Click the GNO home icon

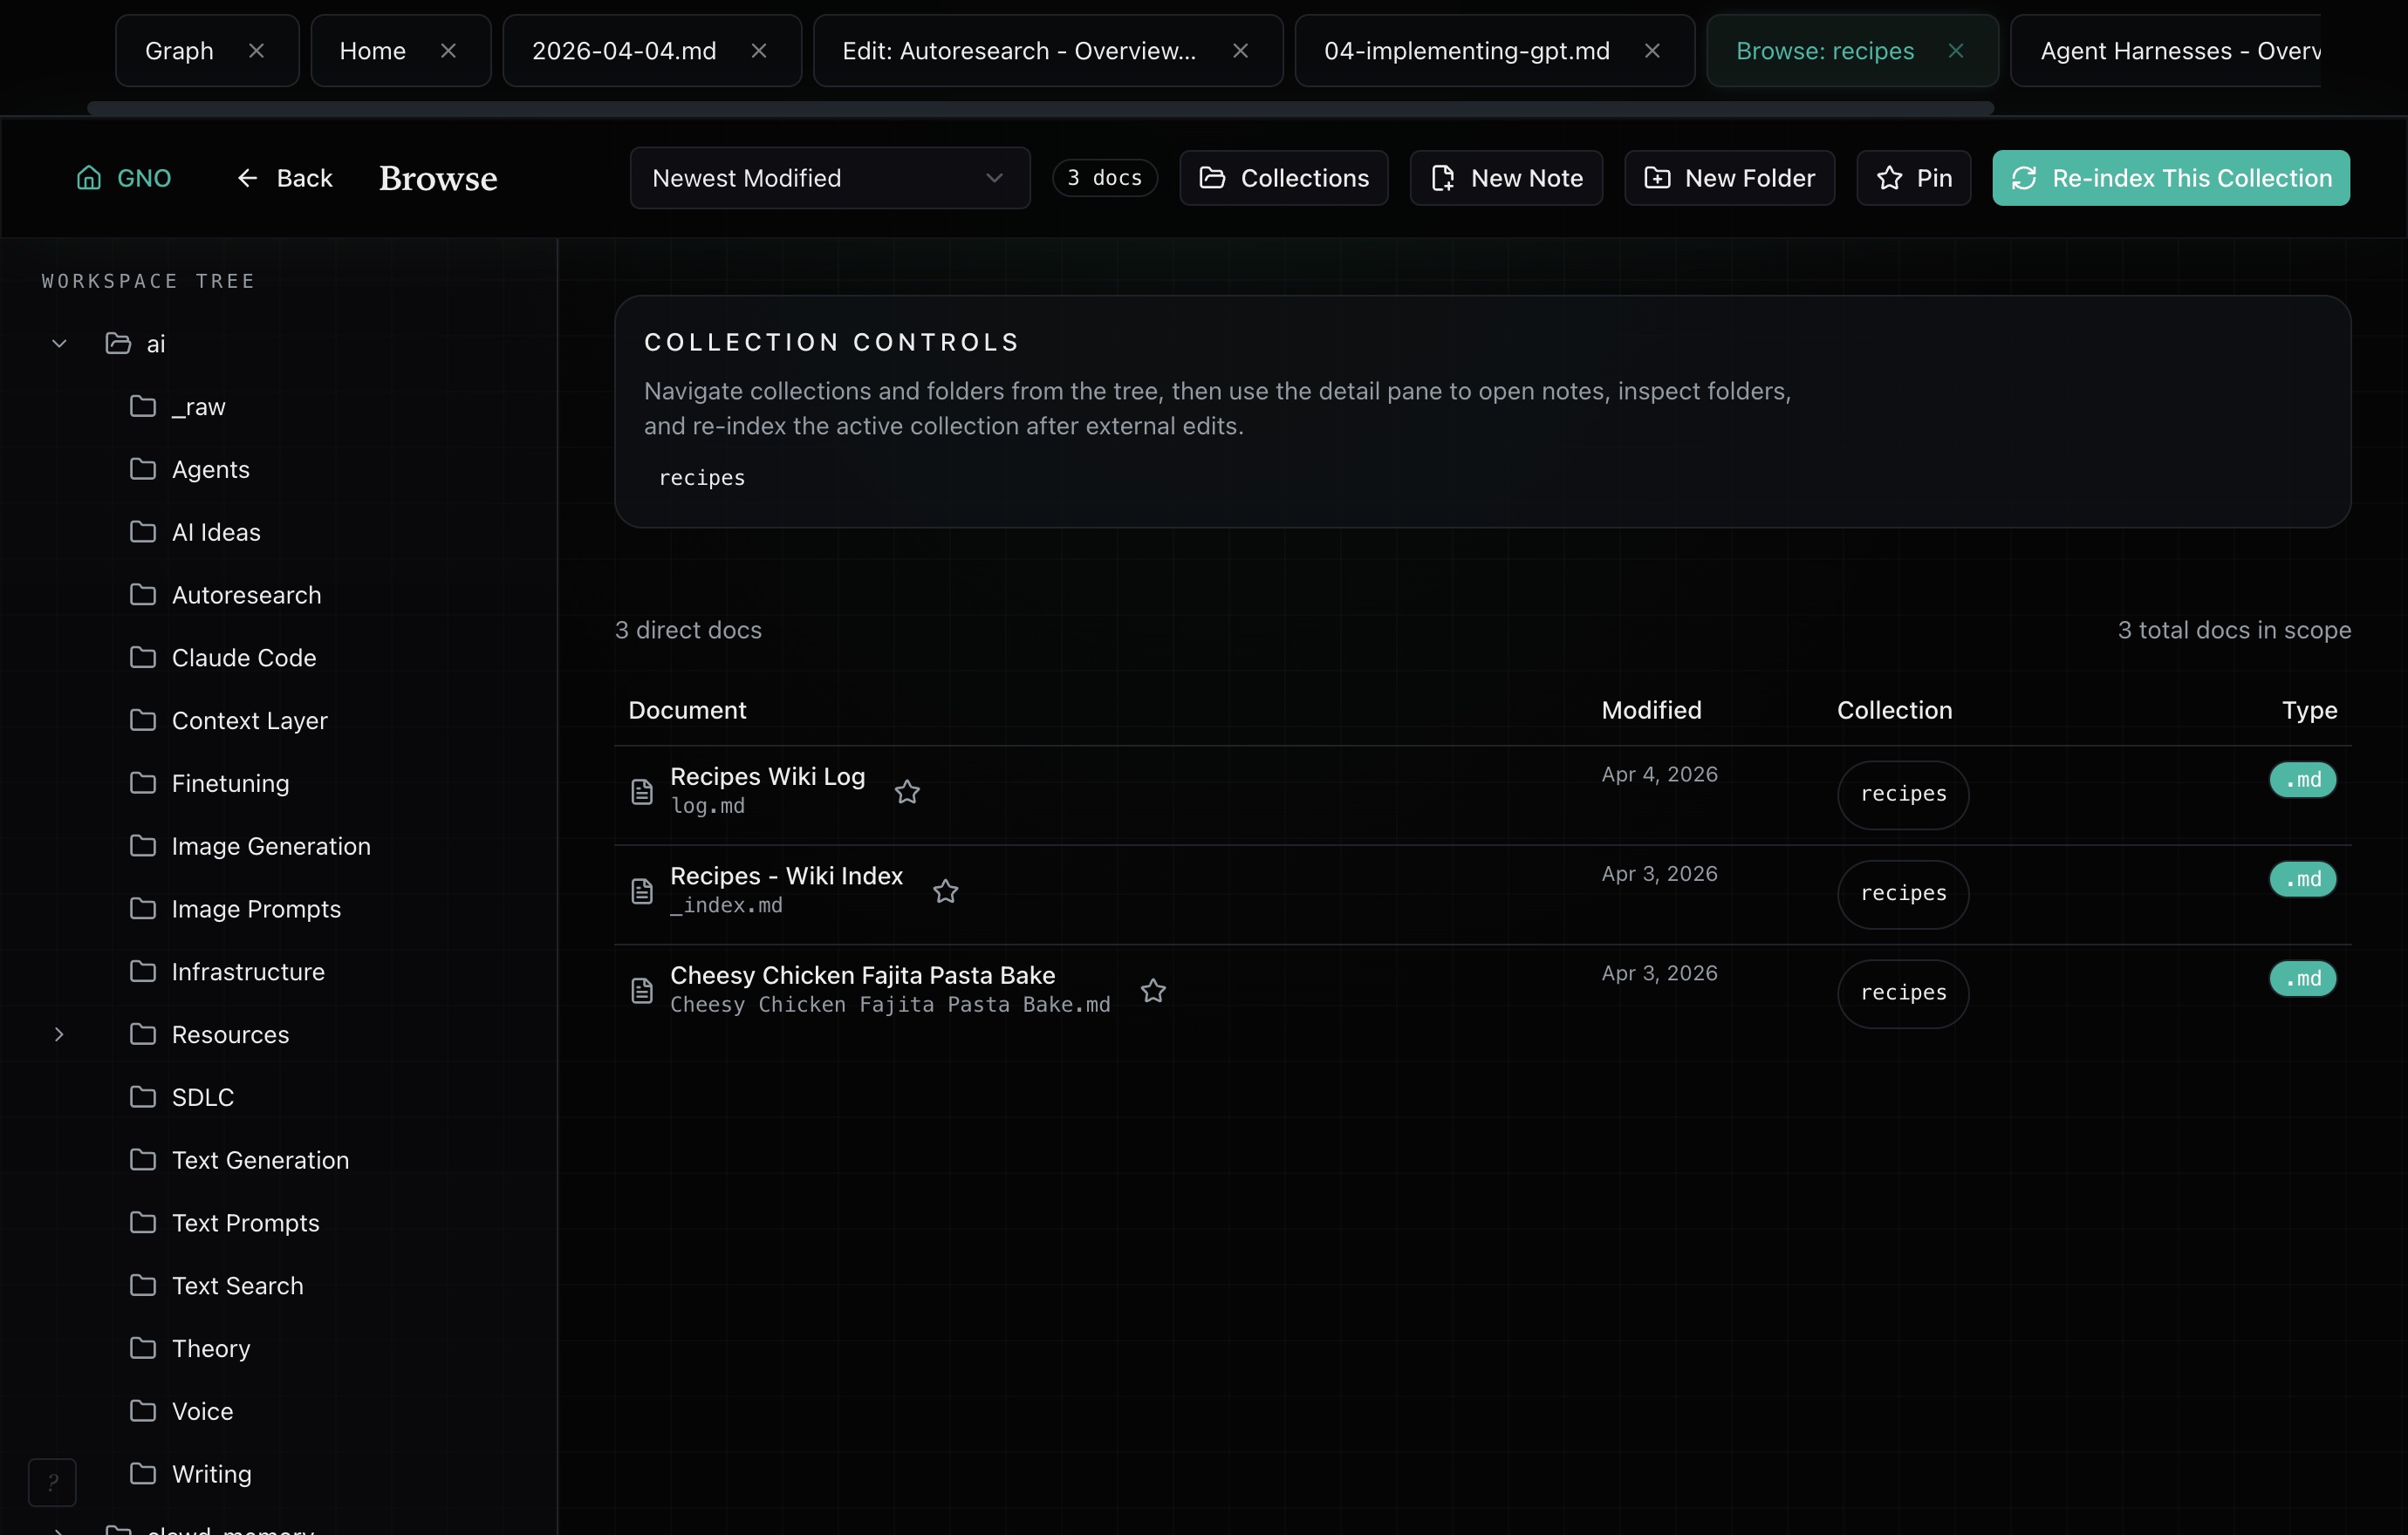(89, 178)
